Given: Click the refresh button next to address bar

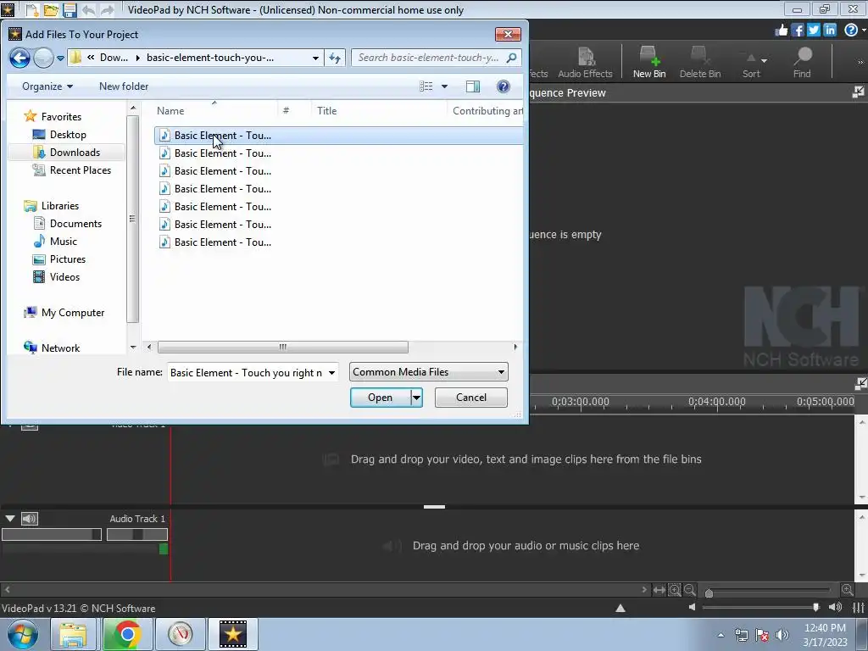Looking at the screenshot, I should [x=335, y=58].
